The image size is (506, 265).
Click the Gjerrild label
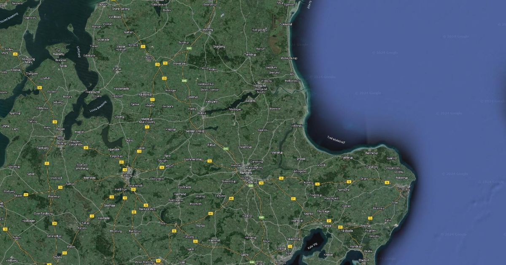[x=391, y=158]
